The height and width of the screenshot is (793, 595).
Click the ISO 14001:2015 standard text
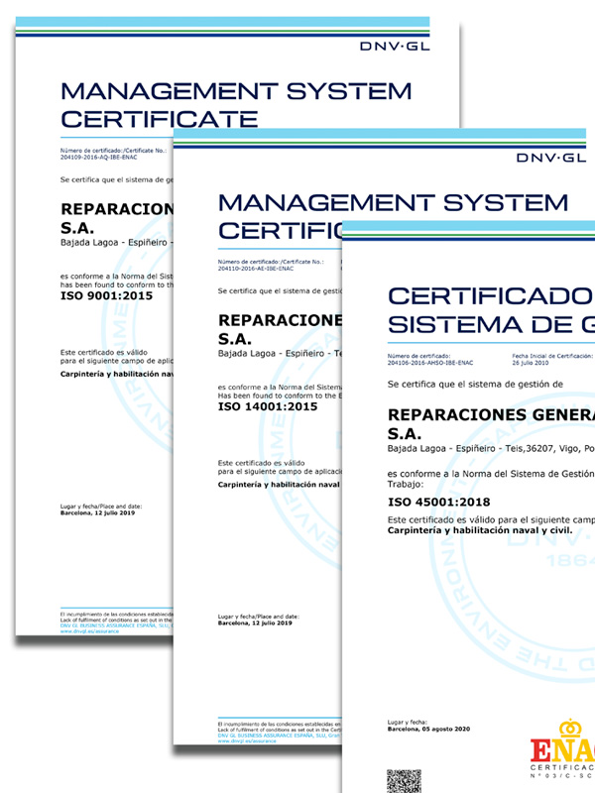point(266,405)
